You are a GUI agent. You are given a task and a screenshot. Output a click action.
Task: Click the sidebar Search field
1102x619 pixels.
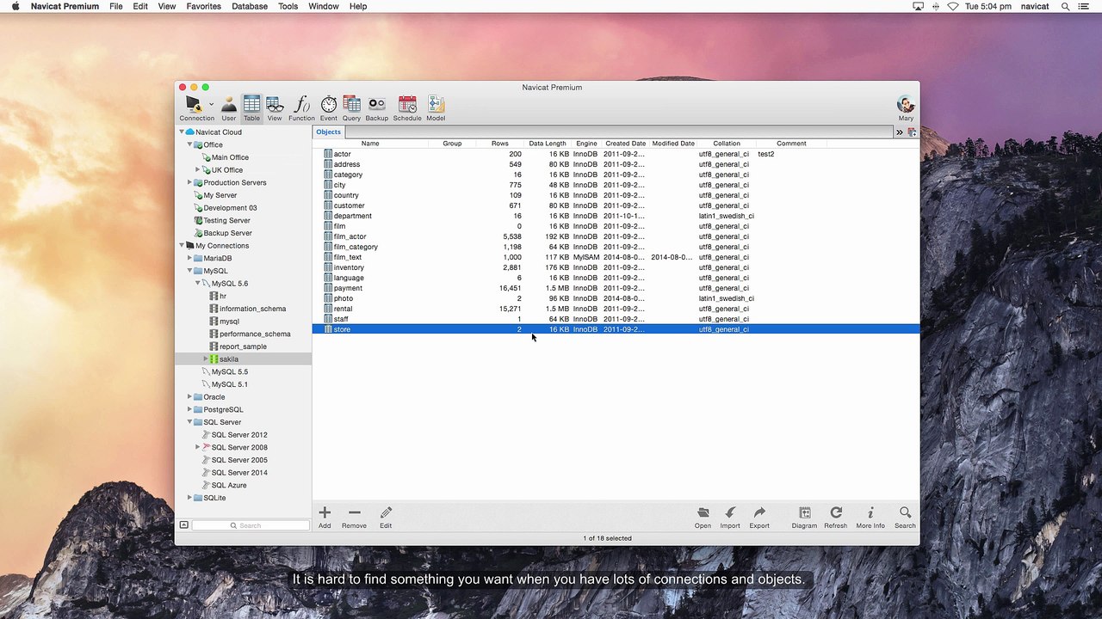[x=251, y=525]
